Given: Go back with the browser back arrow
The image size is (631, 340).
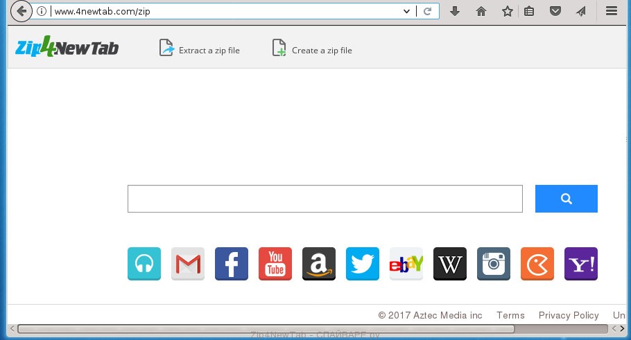Looking at the screenshot, I should 21,11.
